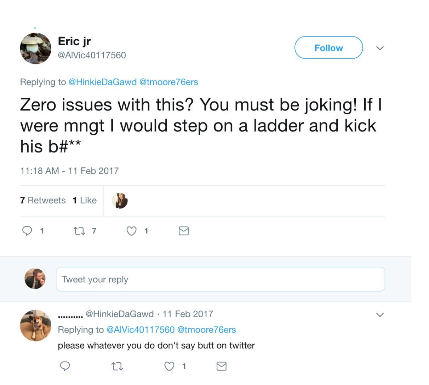Open Eric jr's mushroom profile picture
The image size is (429, 385).
35,48
